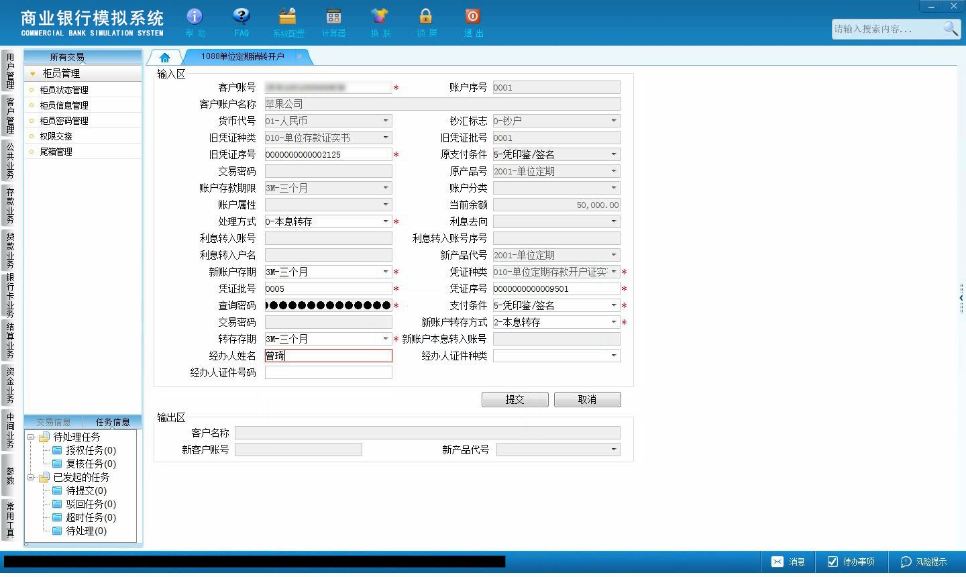Collapse the 待处理任务 tree node
This screenshot has width=966, height=577.
[31, 437]
